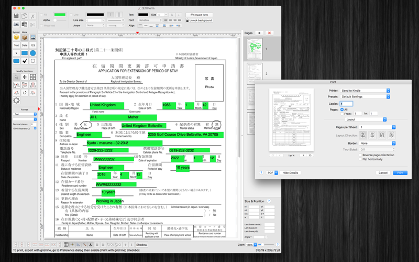The height and width of the screenshot is (262, 419).
Task: Expand the Pages per Sheet dropdown
Action: click(x=377, y=127)
